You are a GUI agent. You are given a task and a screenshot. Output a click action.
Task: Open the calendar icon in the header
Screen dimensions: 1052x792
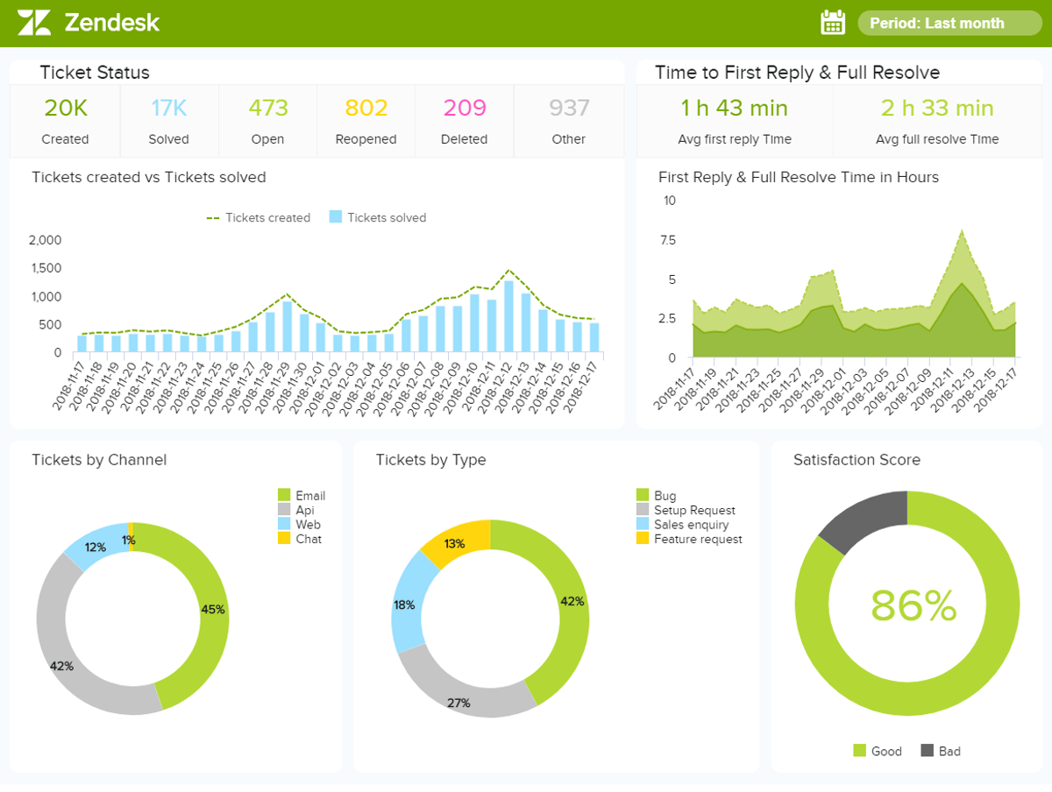pos(833,23)
